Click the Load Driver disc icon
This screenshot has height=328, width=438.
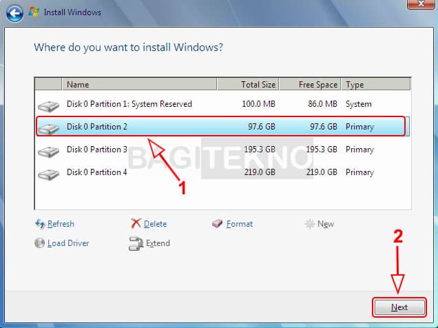(39, 243)
